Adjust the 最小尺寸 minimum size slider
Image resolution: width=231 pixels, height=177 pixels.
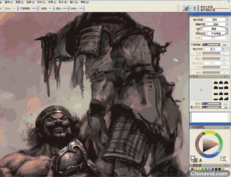pyautogui.click(x=211, y=107)
